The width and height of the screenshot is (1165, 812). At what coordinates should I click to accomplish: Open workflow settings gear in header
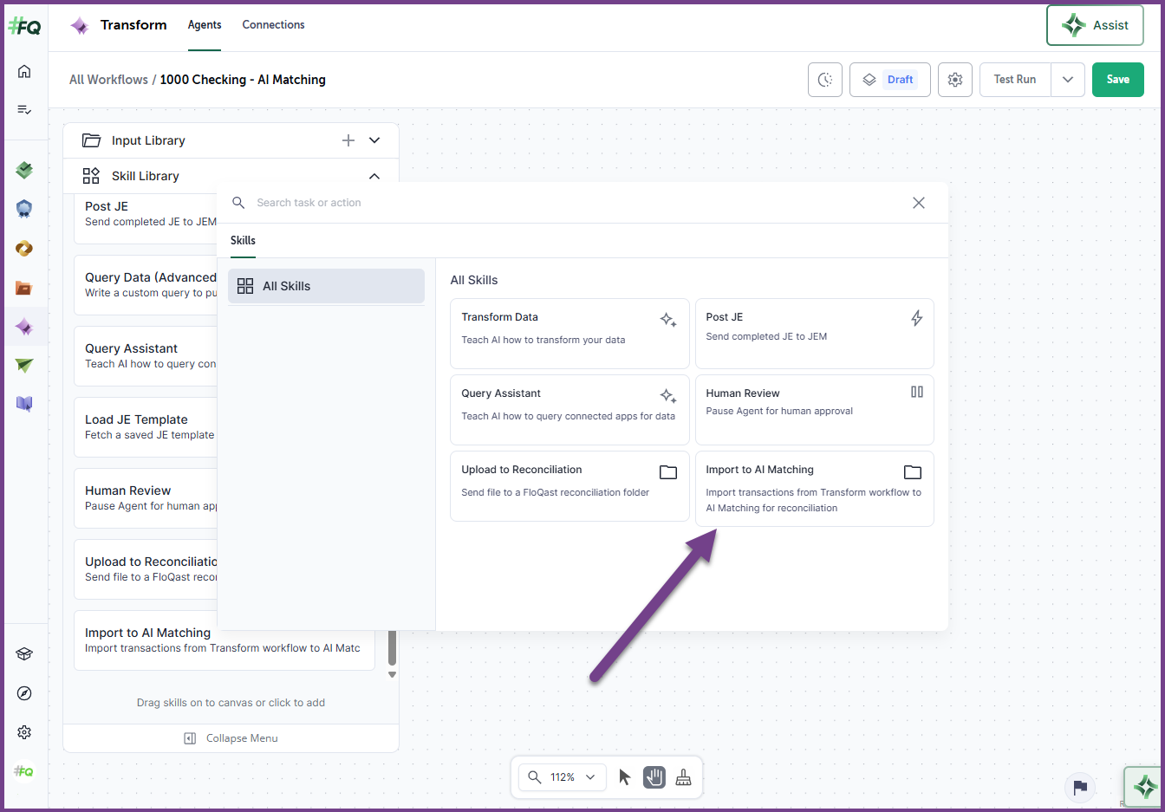[955, 80]
